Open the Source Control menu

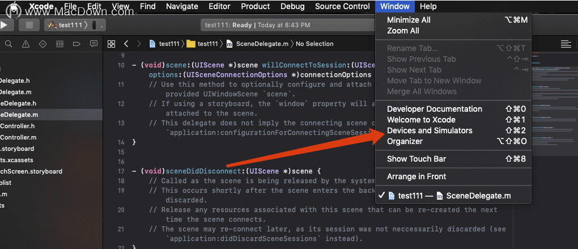click(x=342, y=6)
